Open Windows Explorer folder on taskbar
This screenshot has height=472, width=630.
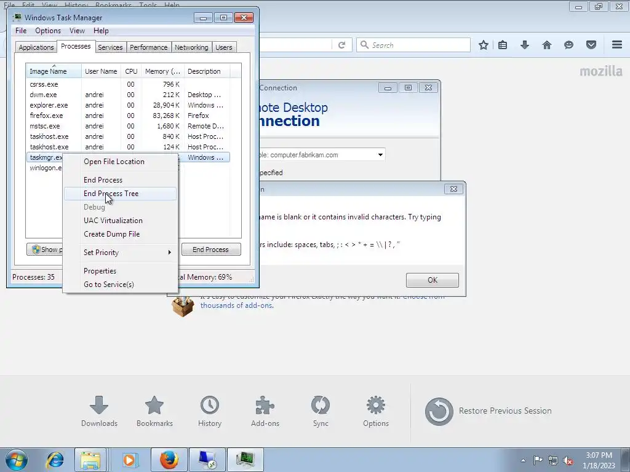90,460
